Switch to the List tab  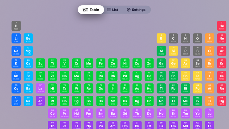113,10
